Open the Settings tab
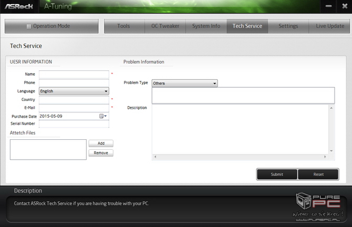This screenshot has width=352, height=227. point(288,26)
